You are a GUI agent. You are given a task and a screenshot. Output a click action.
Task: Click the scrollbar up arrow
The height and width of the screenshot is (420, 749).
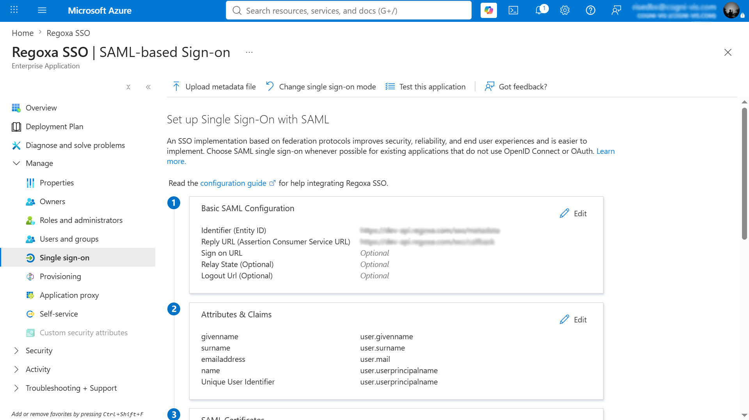point(744,102)
